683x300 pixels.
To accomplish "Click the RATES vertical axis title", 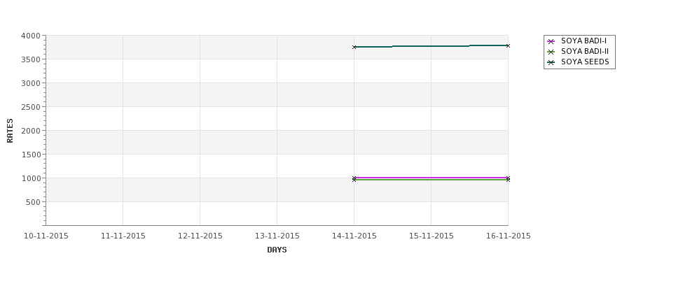I will click(10, 131).
